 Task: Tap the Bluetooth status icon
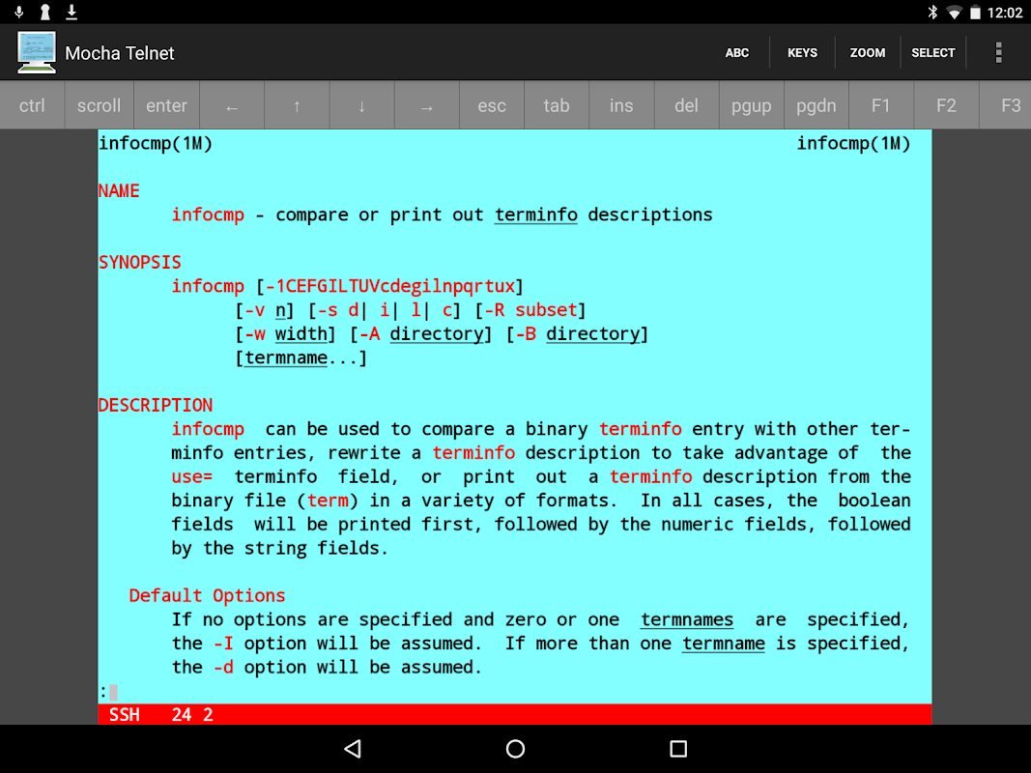[x=932, y=12]
